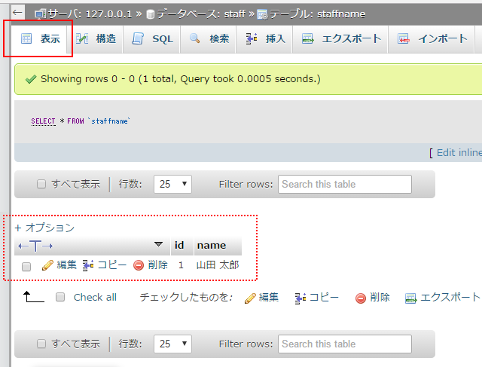
Task: Switch to the 表示 (Browse) tab
Action: click(40, 38)
